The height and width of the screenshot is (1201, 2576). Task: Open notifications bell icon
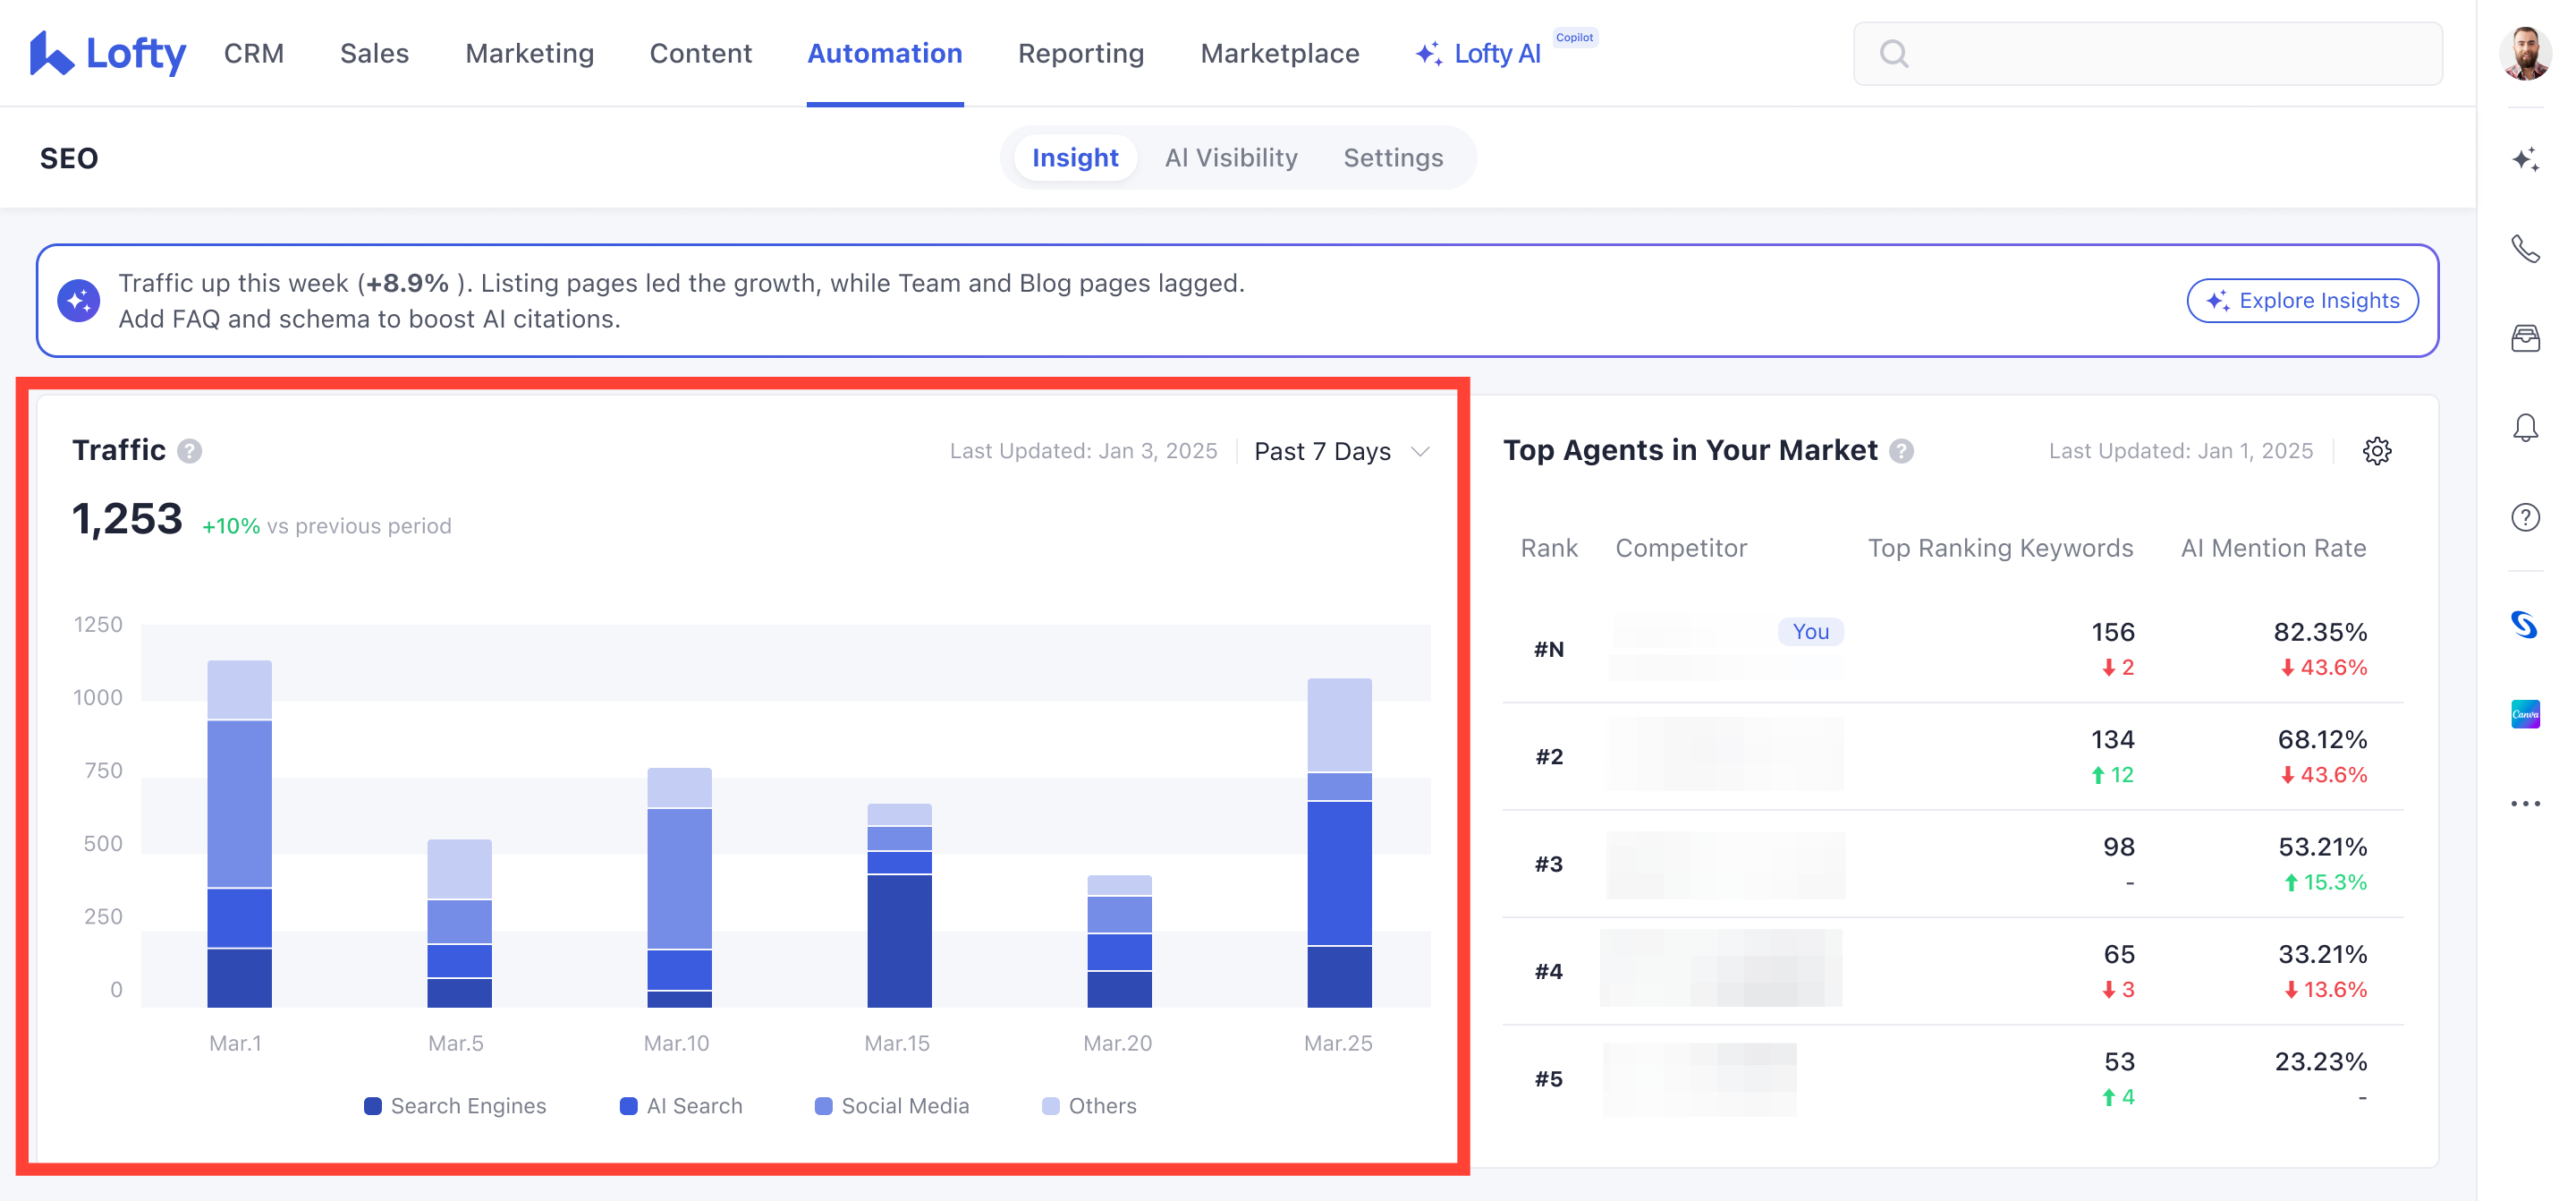point(2525,428)
